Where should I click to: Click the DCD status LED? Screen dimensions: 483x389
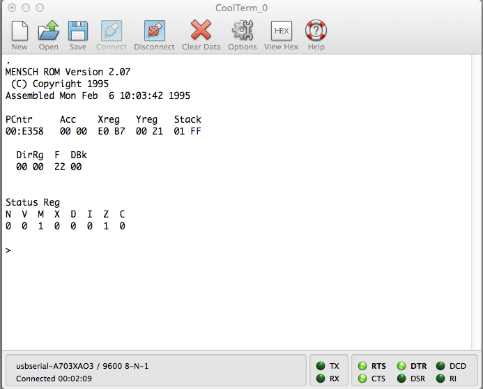(440, 365)
